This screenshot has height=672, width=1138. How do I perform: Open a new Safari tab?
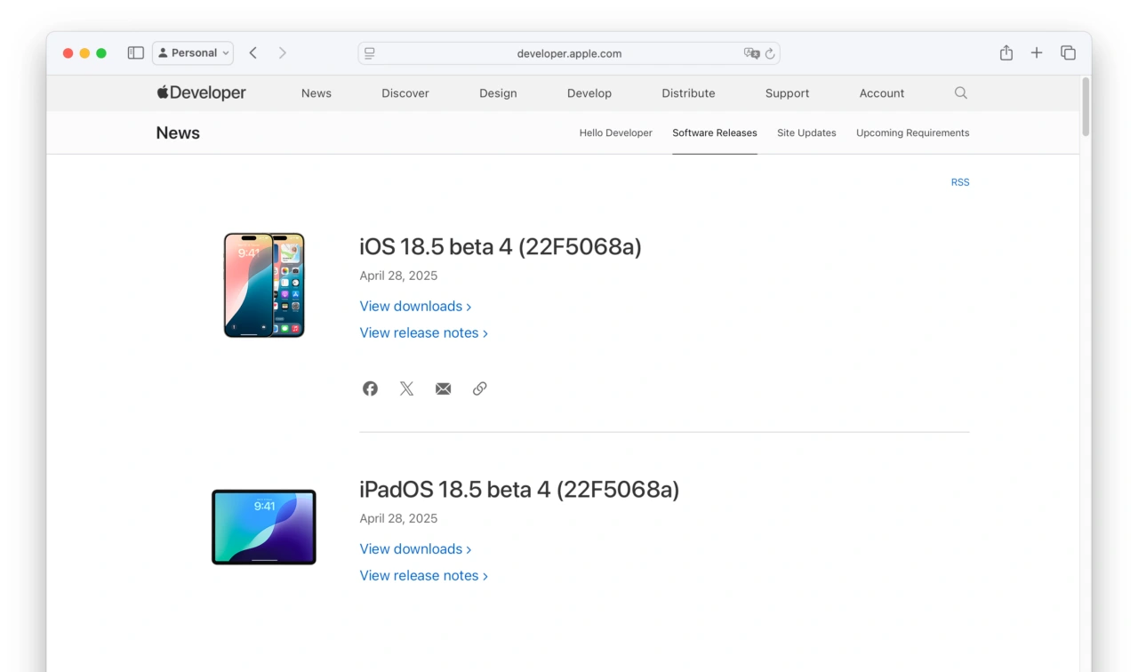1037,53
